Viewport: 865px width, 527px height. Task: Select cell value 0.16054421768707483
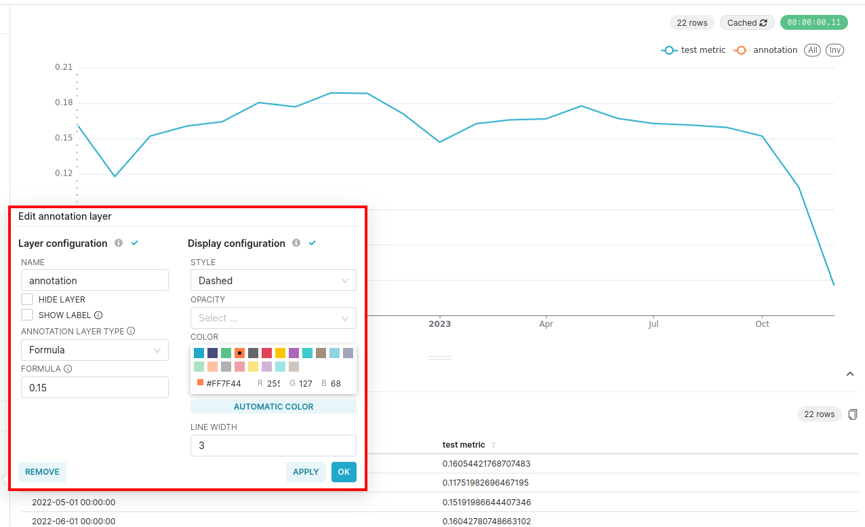tap(487, 463)
